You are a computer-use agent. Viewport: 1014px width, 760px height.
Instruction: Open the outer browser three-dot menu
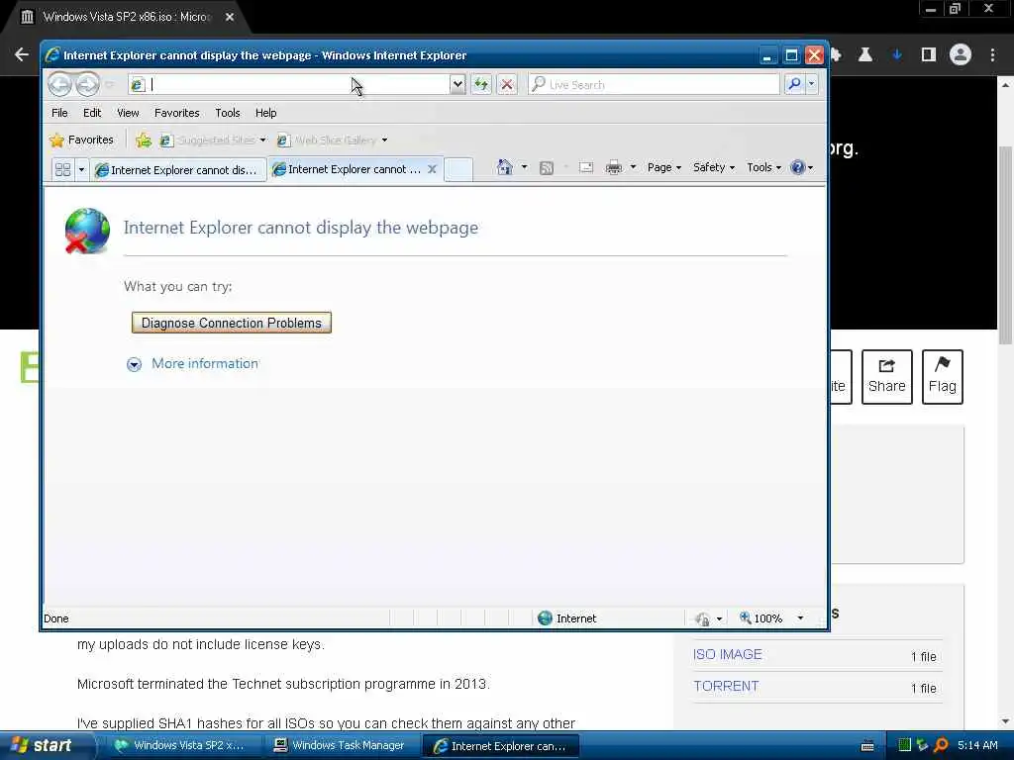[992, 55]
